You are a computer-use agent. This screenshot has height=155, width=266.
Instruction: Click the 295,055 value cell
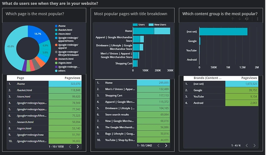[x=153, y=83]
